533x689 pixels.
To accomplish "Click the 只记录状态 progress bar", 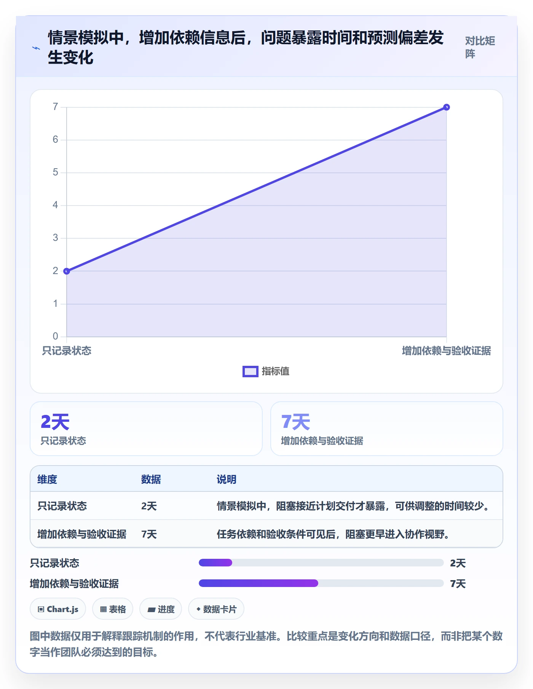I will tap(321, 563).
